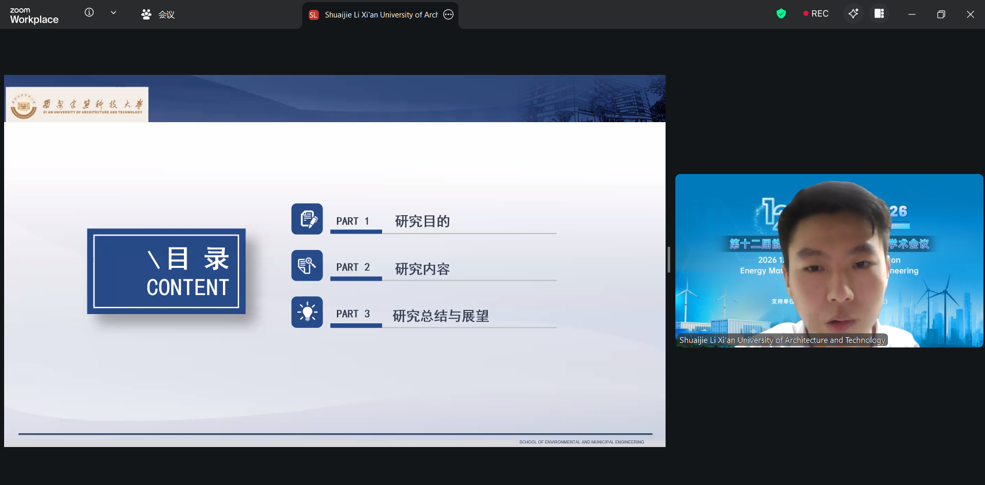Click the 会议 label in title bar
The height and width of the screenshot is (485, 985).
point(166,15)
